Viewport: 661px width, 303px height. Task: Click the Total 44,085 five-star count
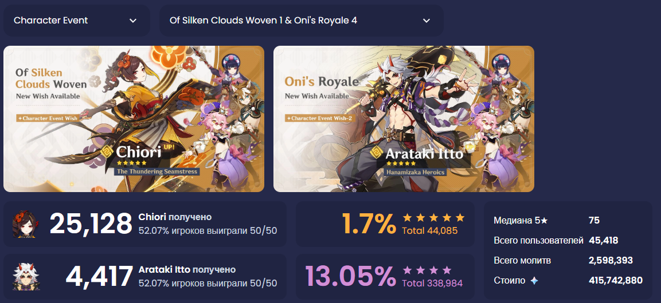tap(429, 230)
